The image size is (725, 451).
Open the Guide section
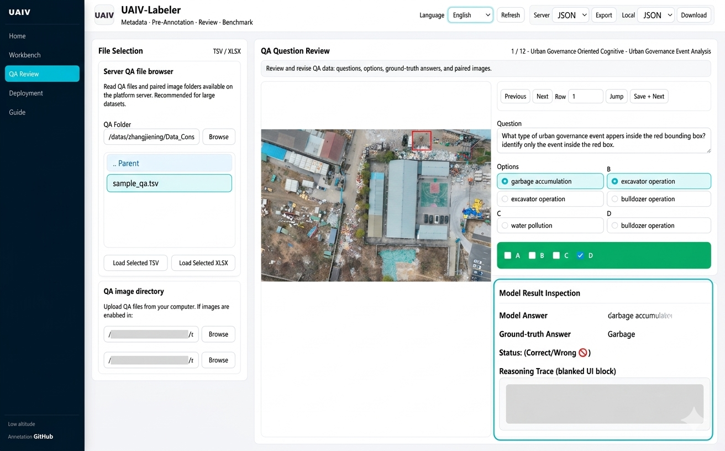point(42,112)
